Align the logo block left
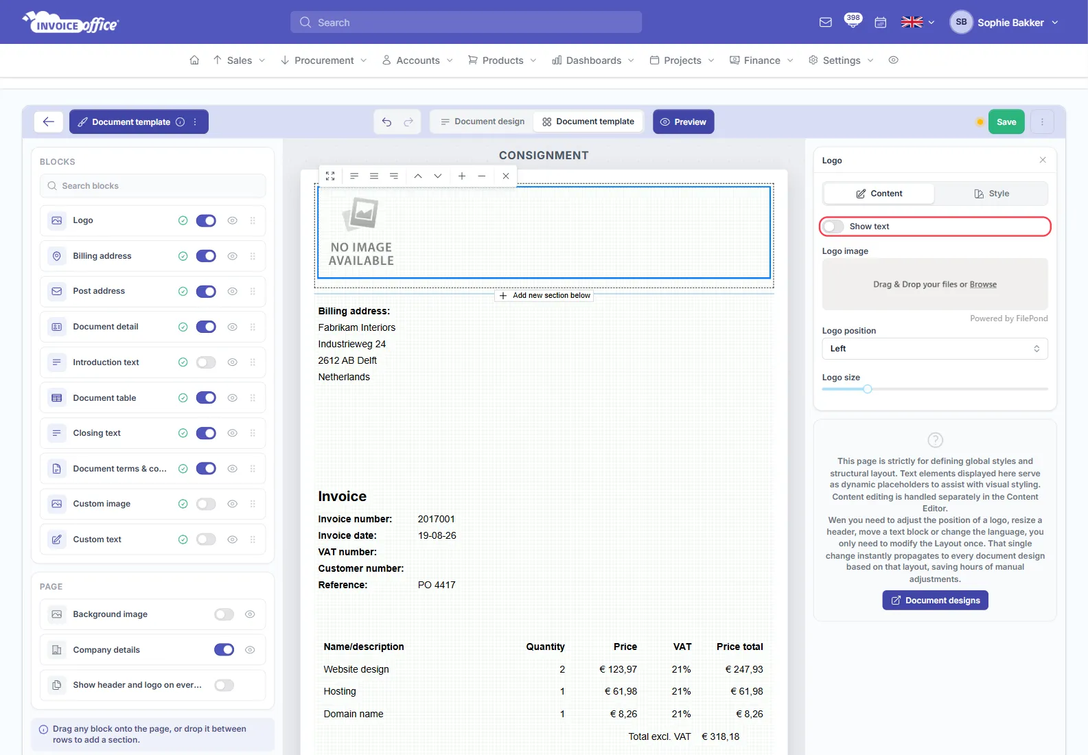The image size is (1088, 755). [x=354, y=176]
